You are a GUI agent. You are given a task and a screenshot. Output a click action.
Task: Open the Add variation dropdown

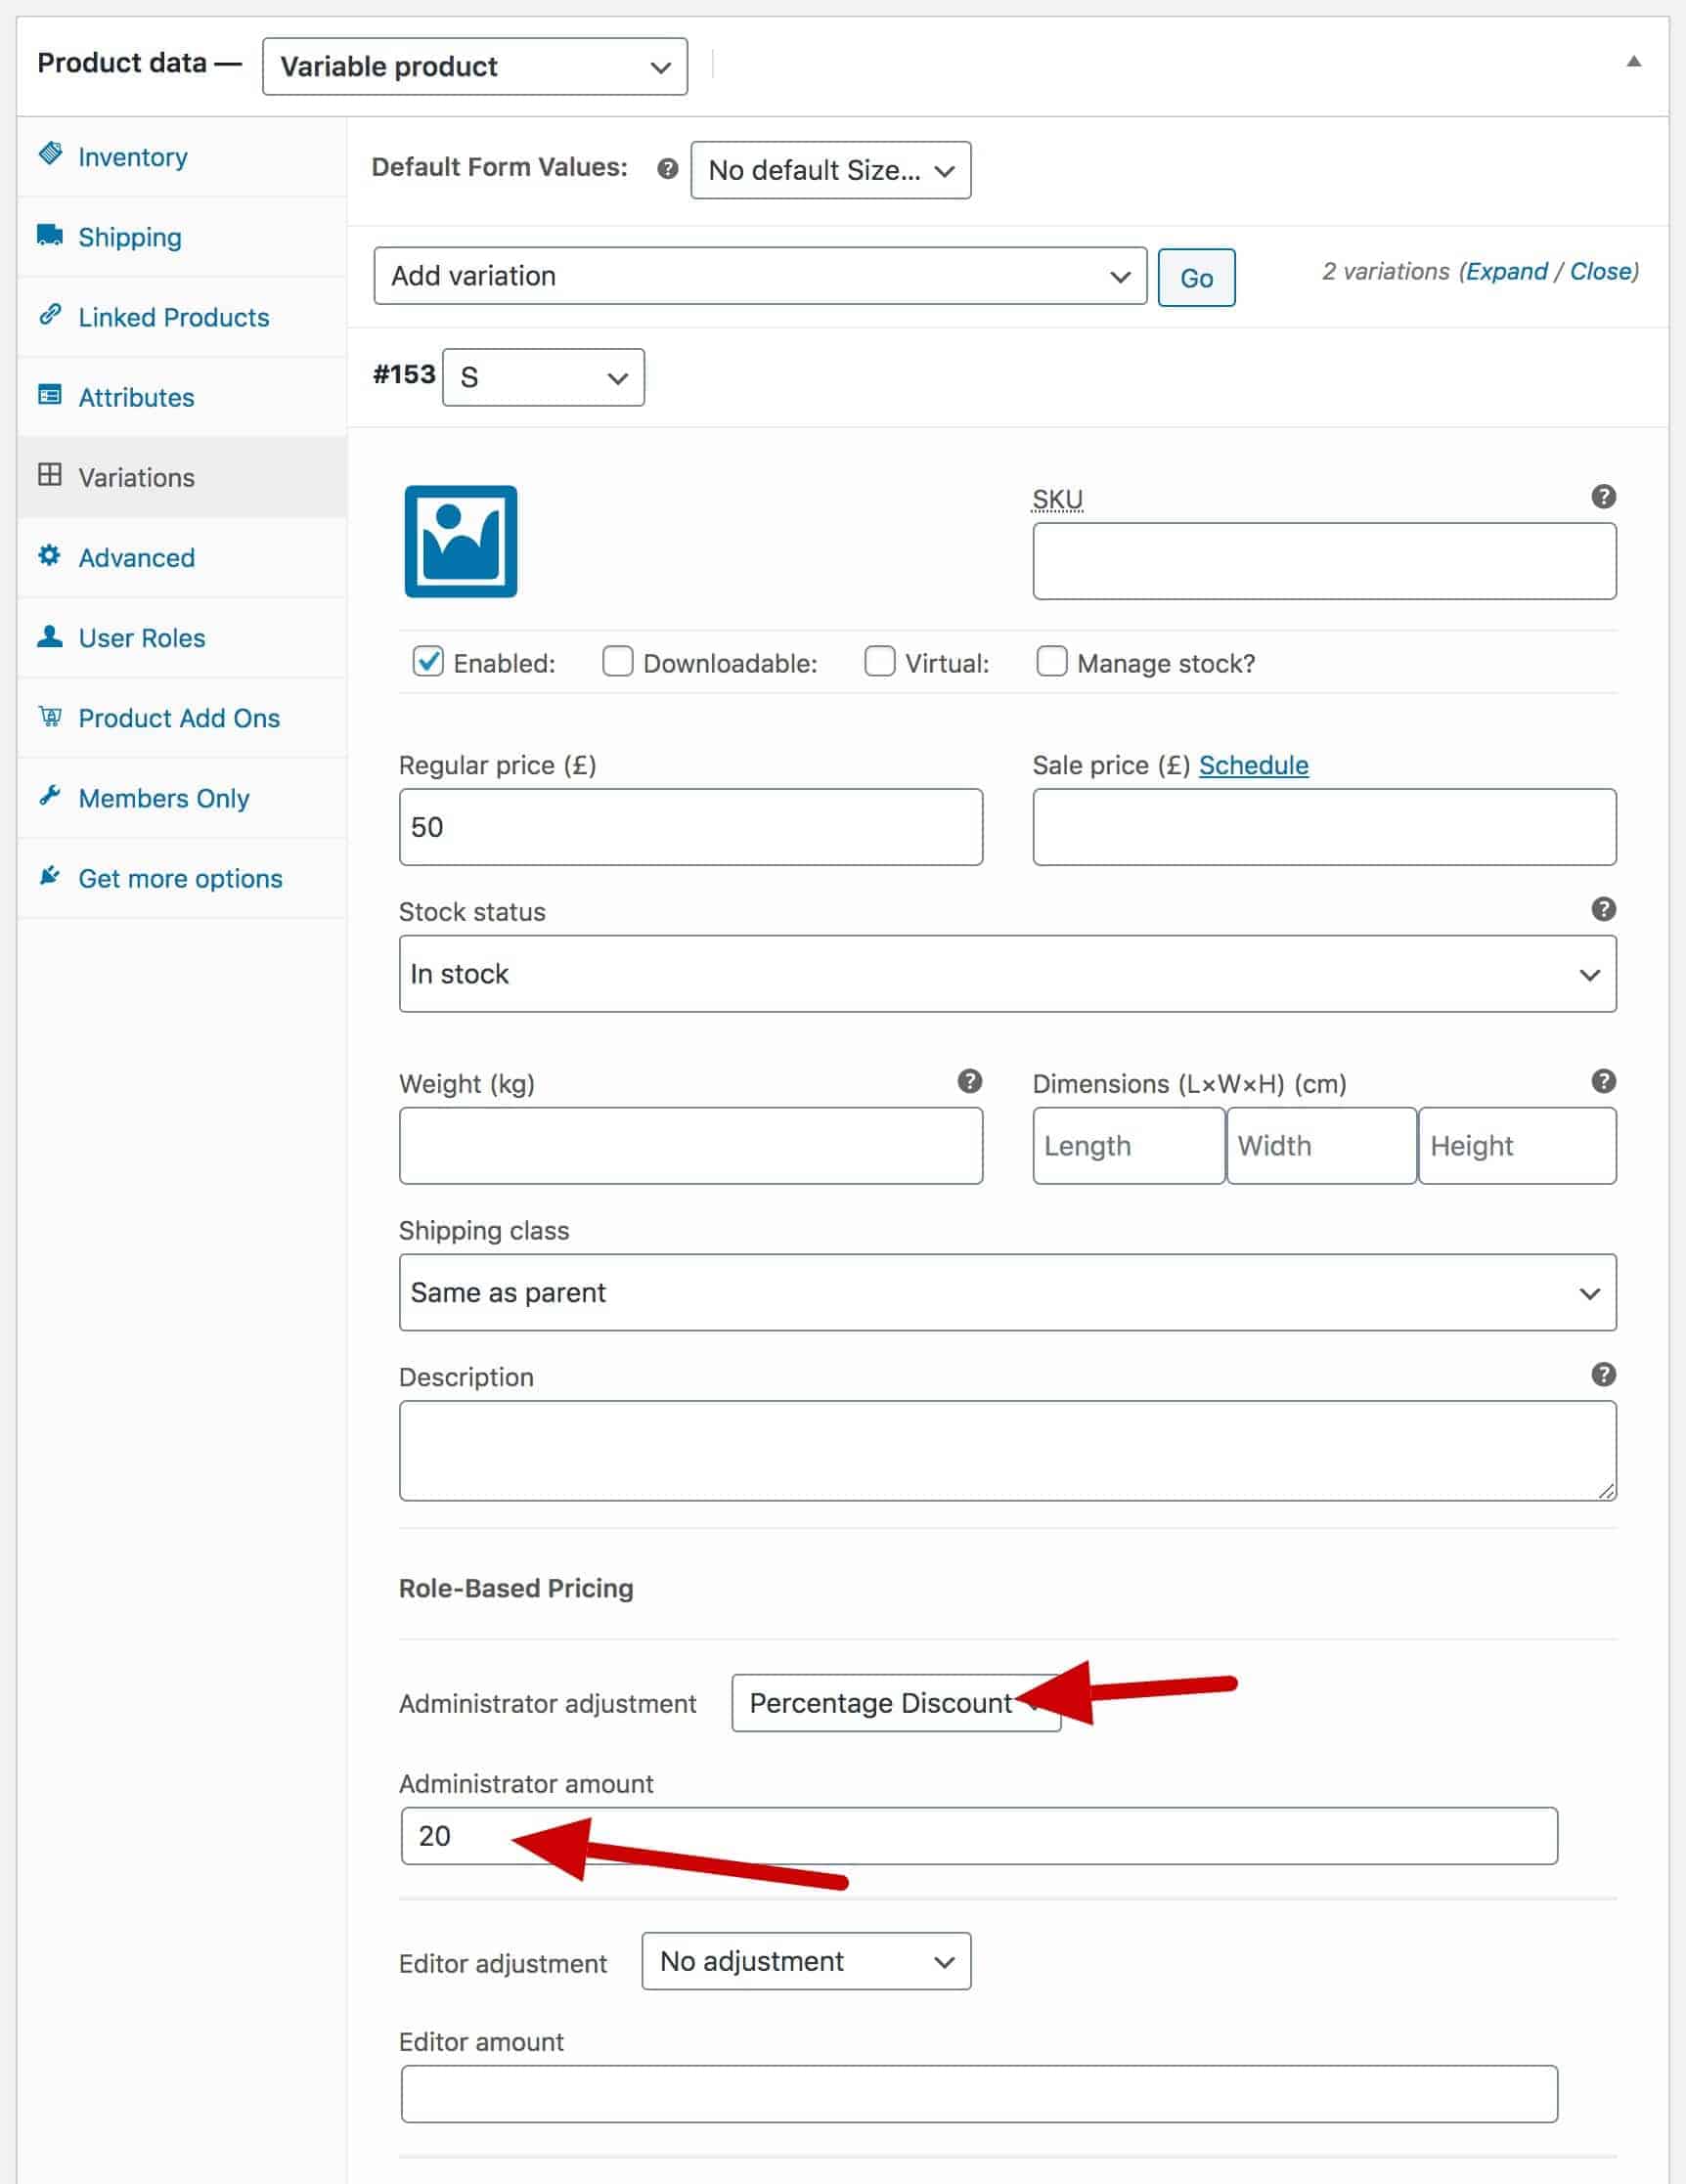[760, 276]
